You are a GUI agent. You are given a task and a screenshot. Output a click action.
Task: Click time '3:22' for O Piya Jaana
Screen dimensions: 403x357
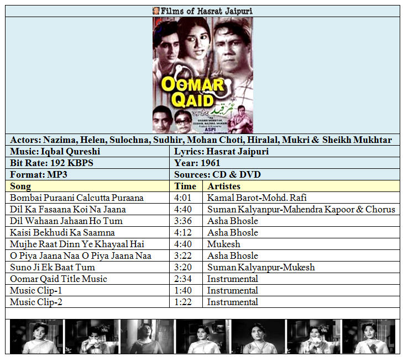click(183, 255)
